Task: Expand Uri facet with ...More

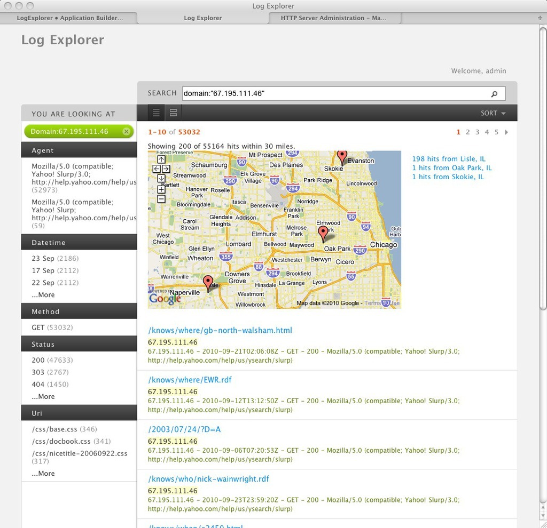Action: [43, 473]
